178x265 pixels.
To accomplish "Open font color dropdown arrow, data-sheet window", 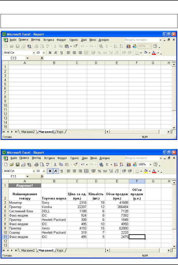I will coord(158,171).
